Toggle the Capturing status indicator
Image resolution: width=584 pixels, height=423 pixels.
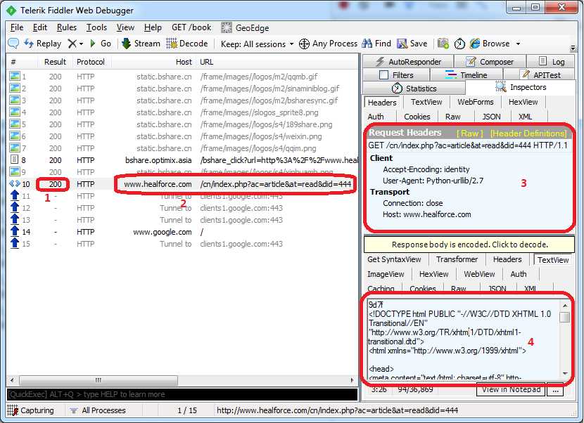tap(30, 410)
